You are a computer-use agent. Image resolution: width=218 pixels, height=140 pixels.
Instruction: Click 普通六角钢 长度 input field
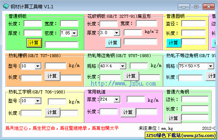tap(195, 109)
